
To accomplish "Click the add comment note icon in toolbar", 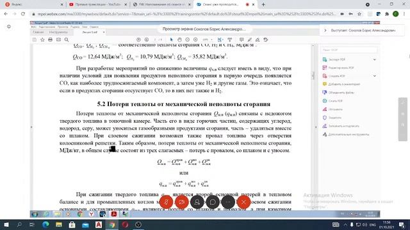I will (242, 40).
